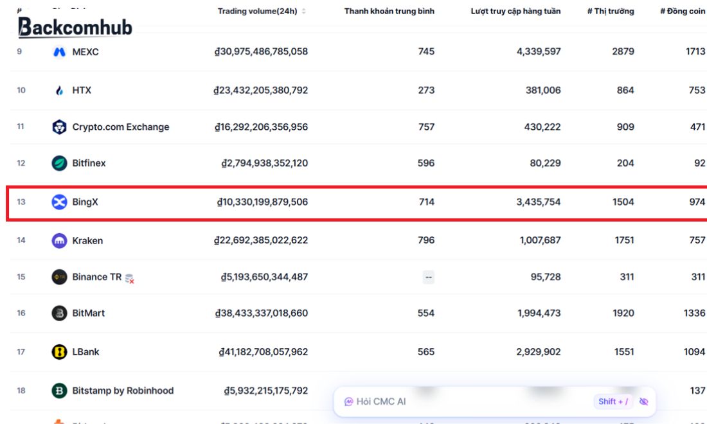
Task: Click BitMart volume ₫38,433,337,018,660
Action: click(262, 313)
